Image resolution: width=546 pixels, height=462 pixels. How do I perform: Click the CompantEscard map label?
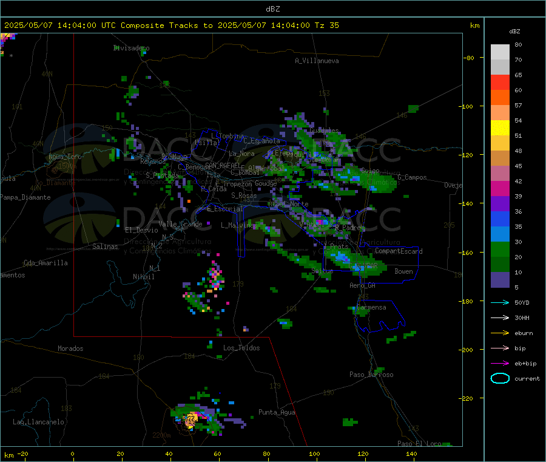pyautogui.click(x=399, y=251)
